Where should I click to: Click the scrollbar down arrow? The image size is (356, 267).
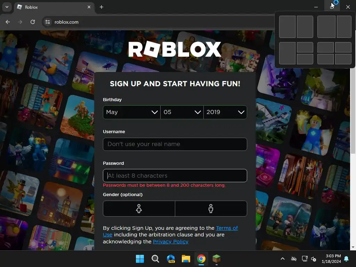353,247
